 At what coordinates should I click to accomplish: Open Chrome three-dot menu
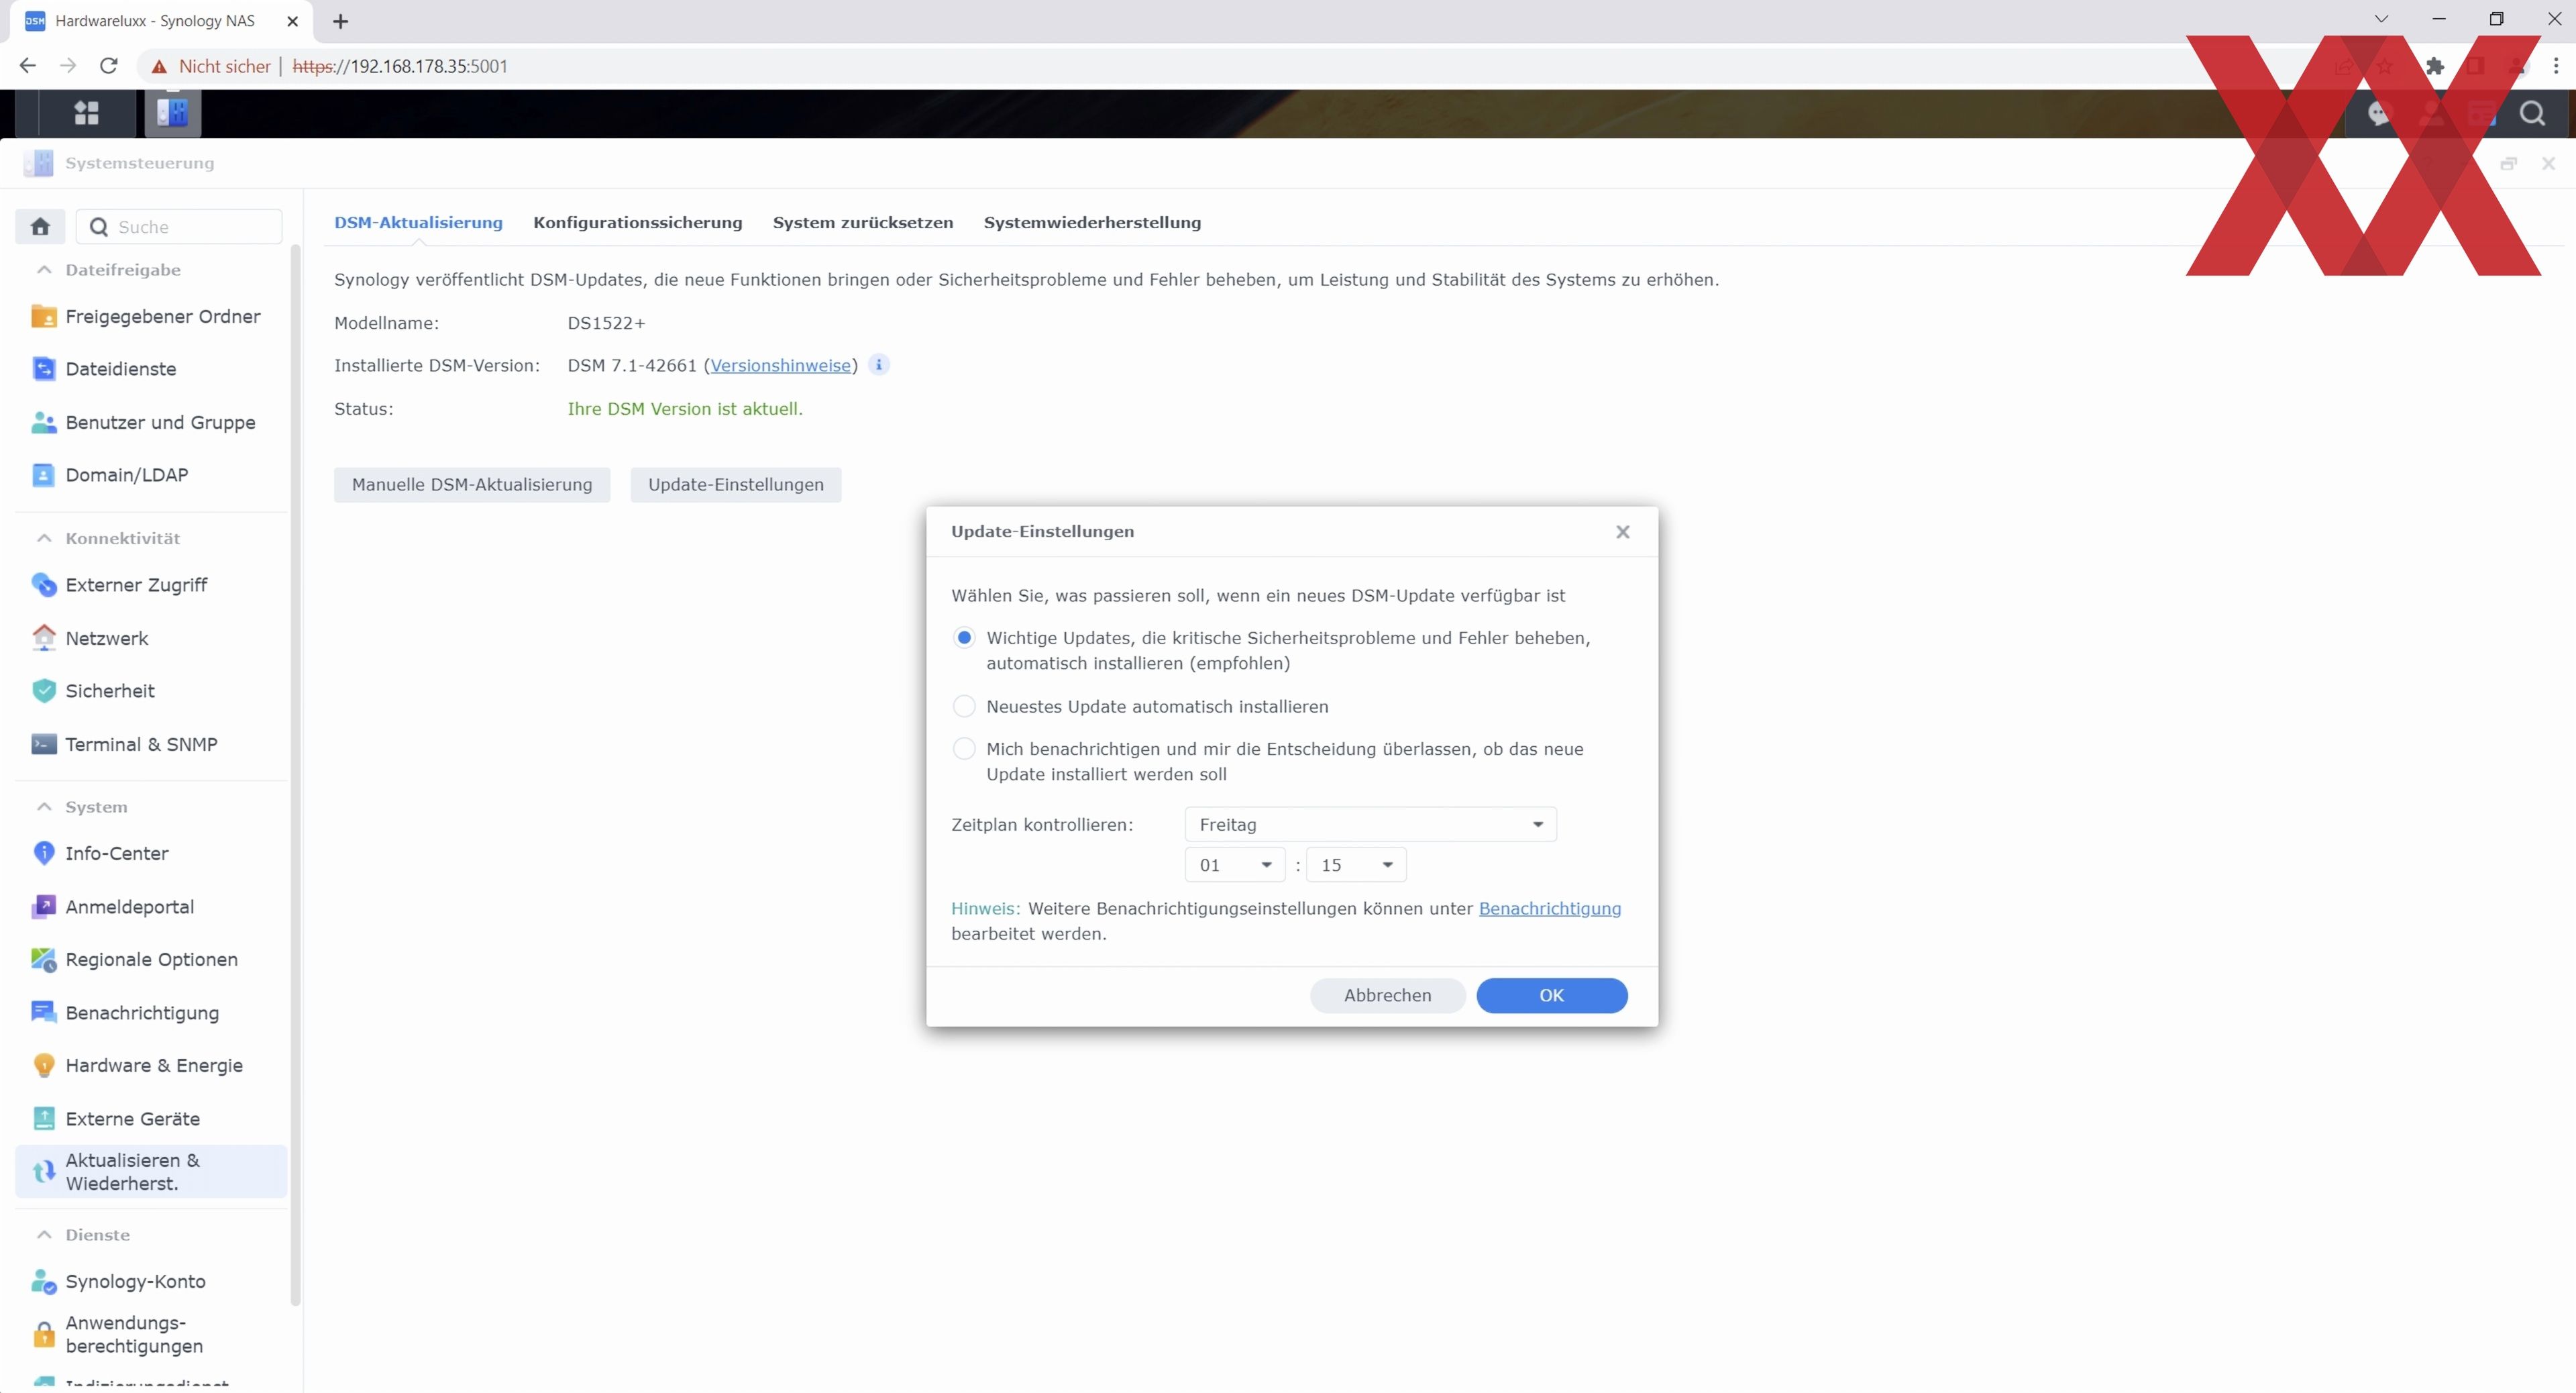2556,66
